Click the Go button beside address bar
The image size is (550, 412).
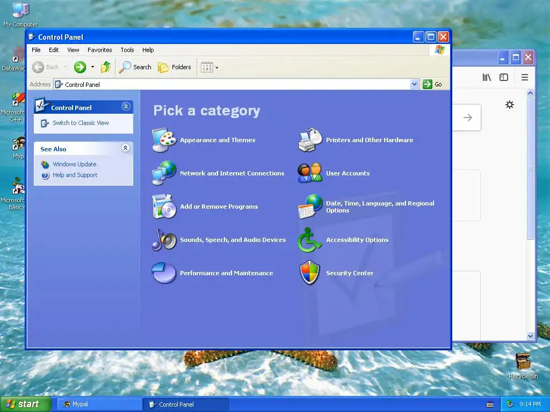click(x=433, y=84)
